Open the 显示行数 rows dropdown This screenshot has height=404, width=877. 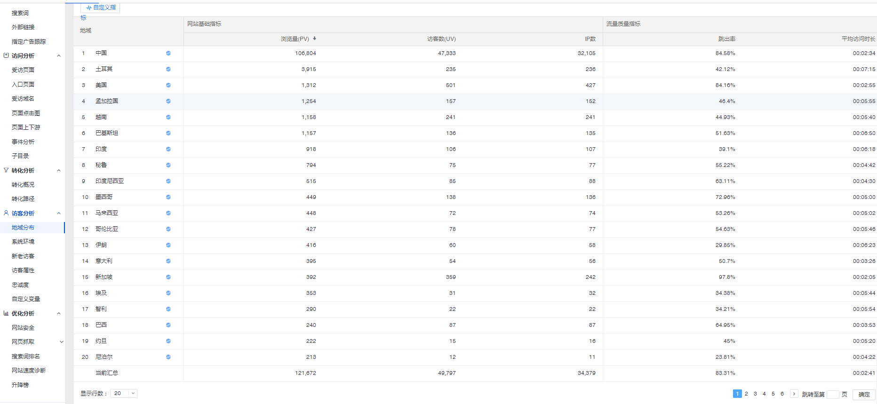(x=123, y=393)
